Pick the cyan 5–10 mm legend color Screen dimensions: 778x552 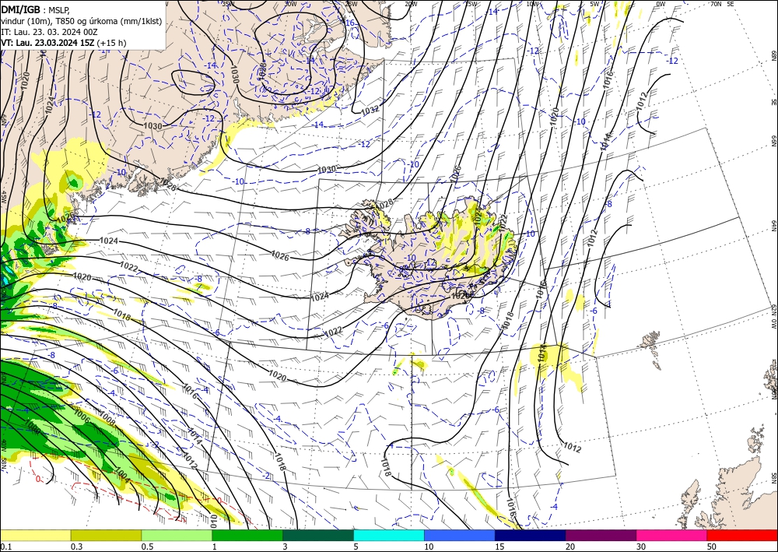(389, 535)
